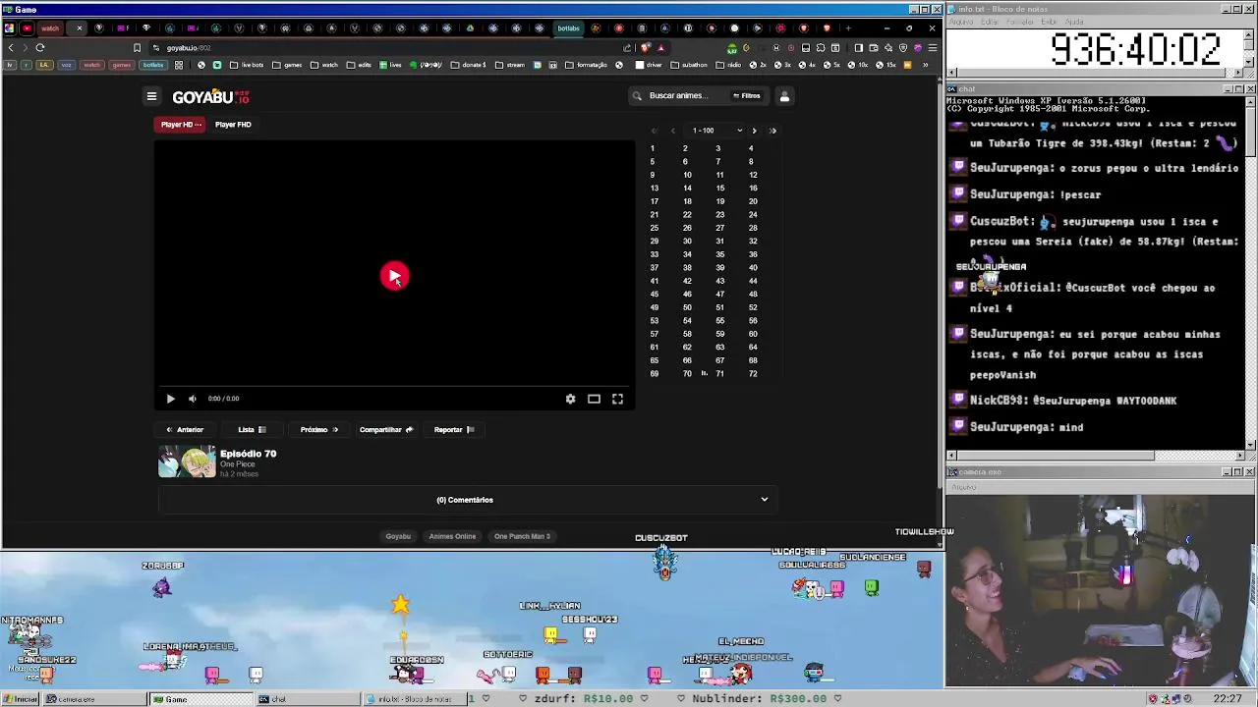Viewport: 1258px width, 707px height.
Task: Switch to Player FHD tab
Action: (233, 125)
